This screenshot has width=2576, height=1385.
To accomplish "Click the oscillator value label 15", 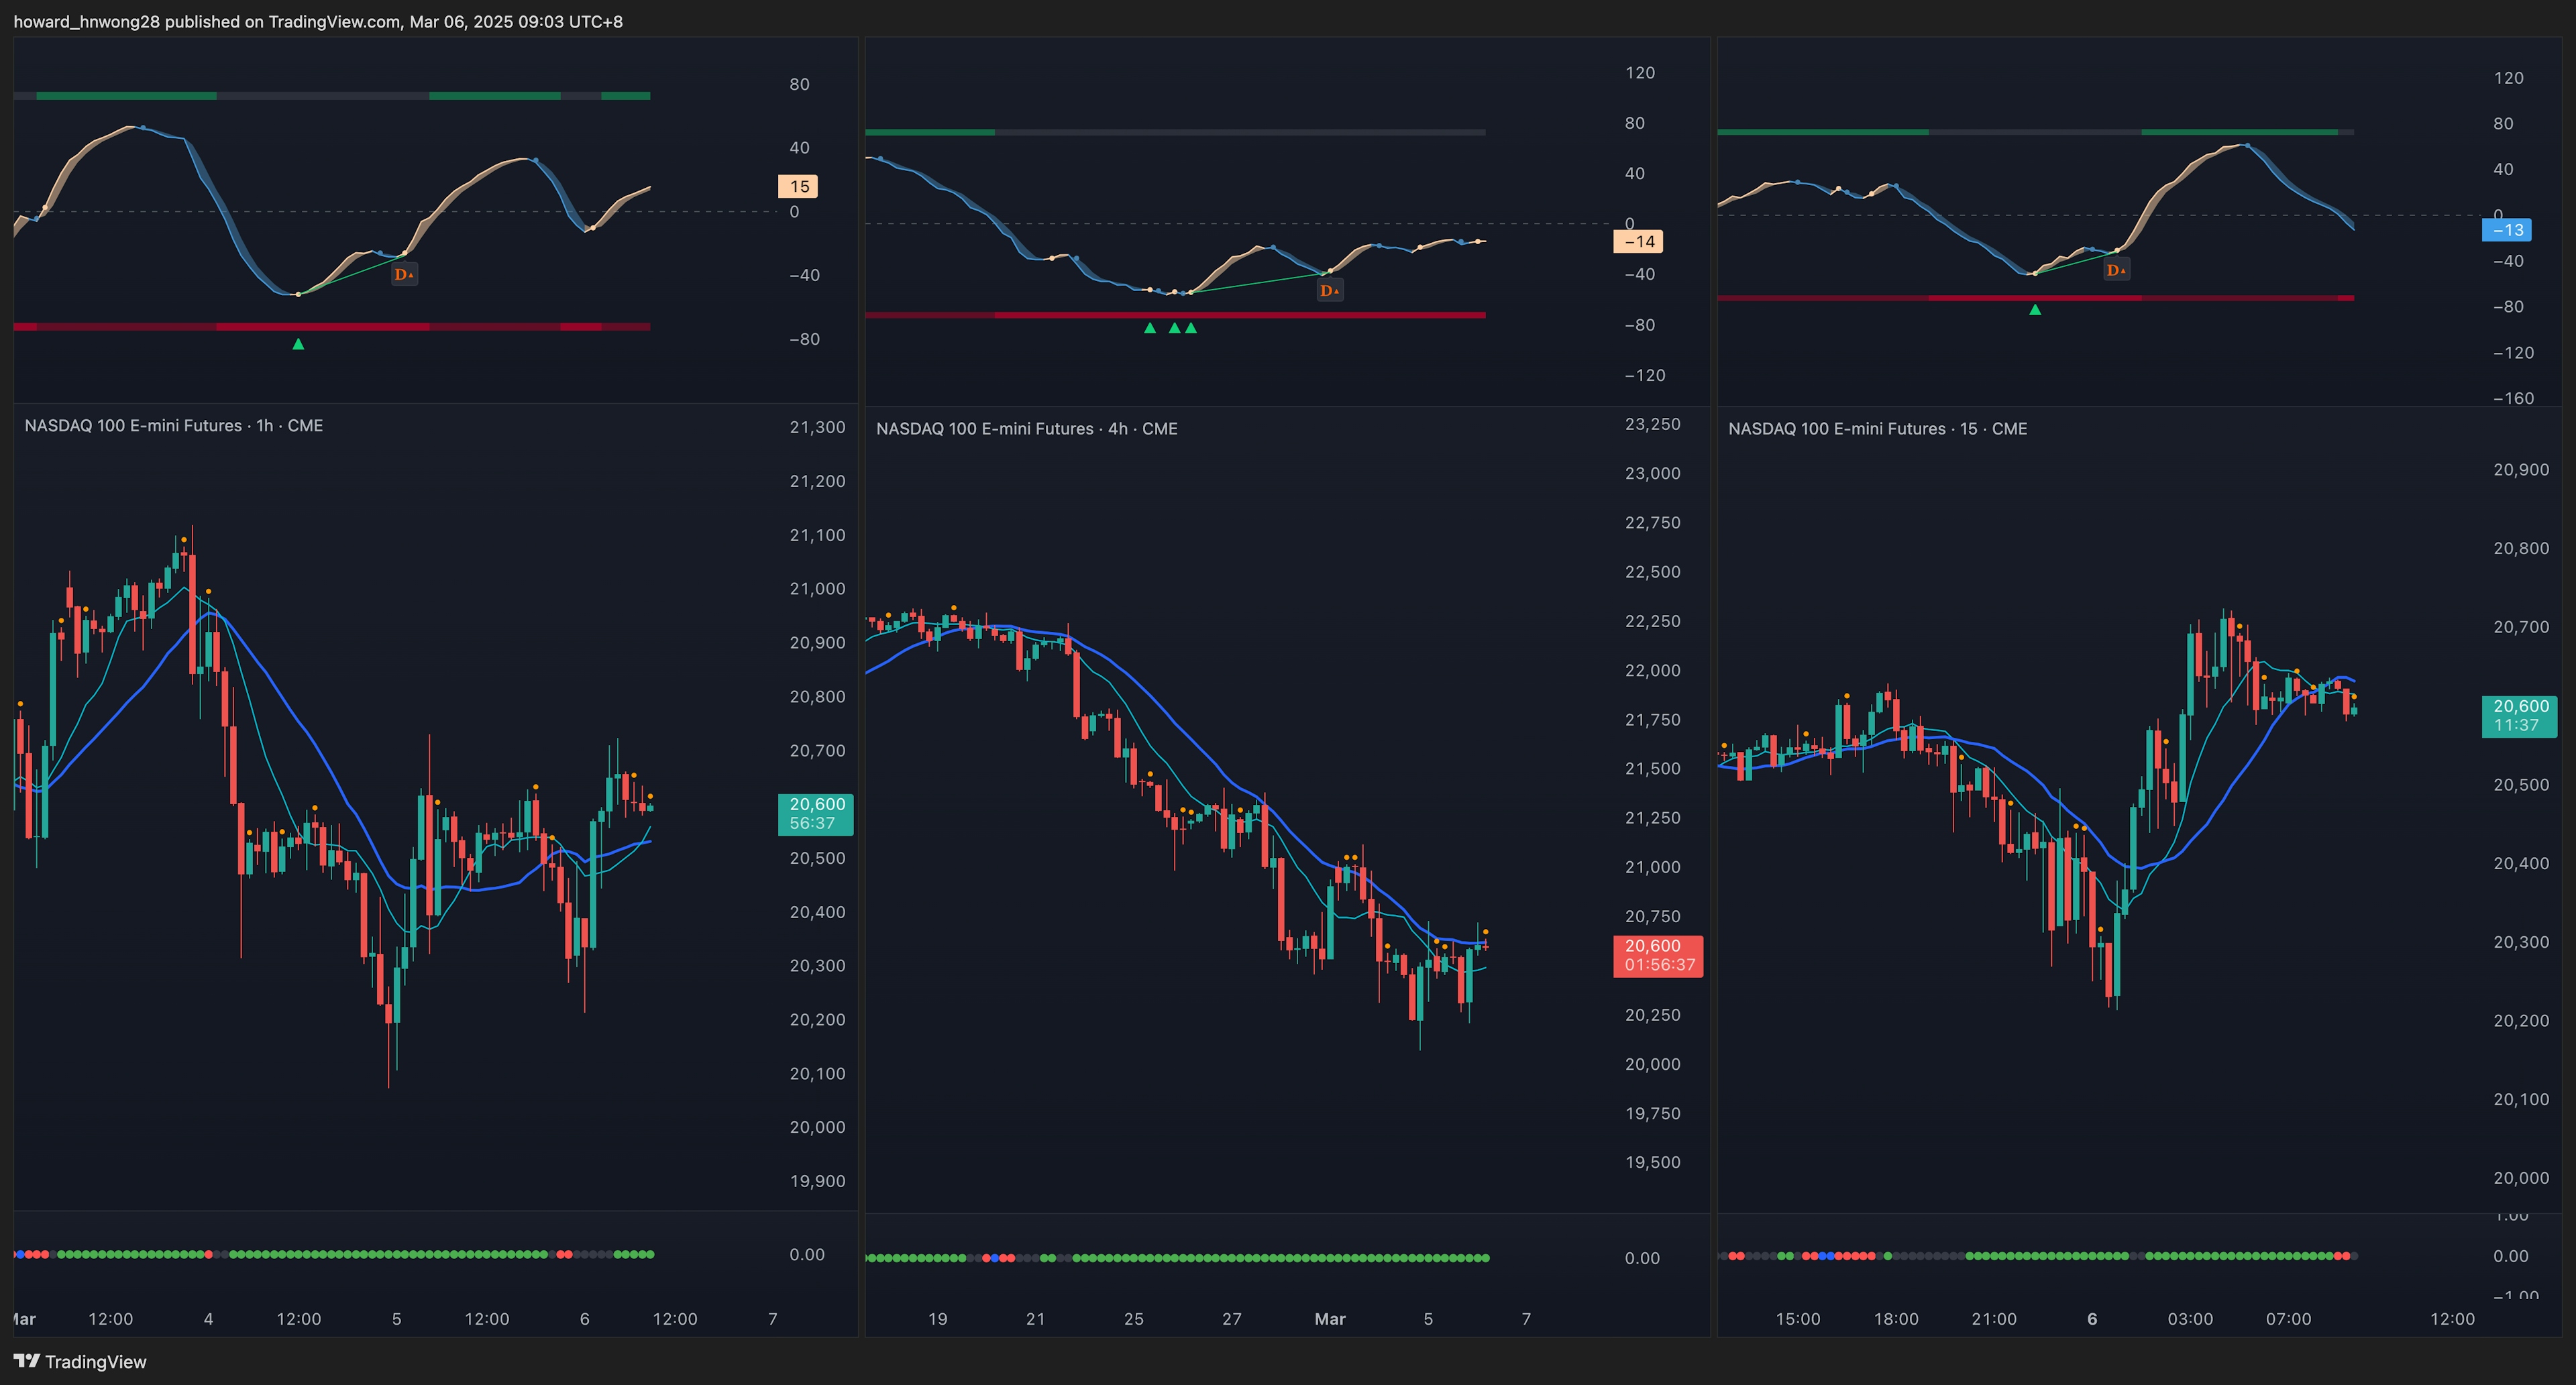I will point(798,186).
